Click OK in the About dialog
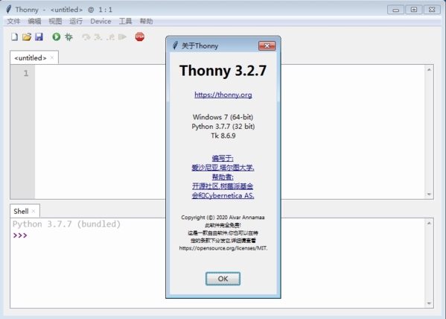Viewport: 446px width, 319px height. click(x=223, y=279)
